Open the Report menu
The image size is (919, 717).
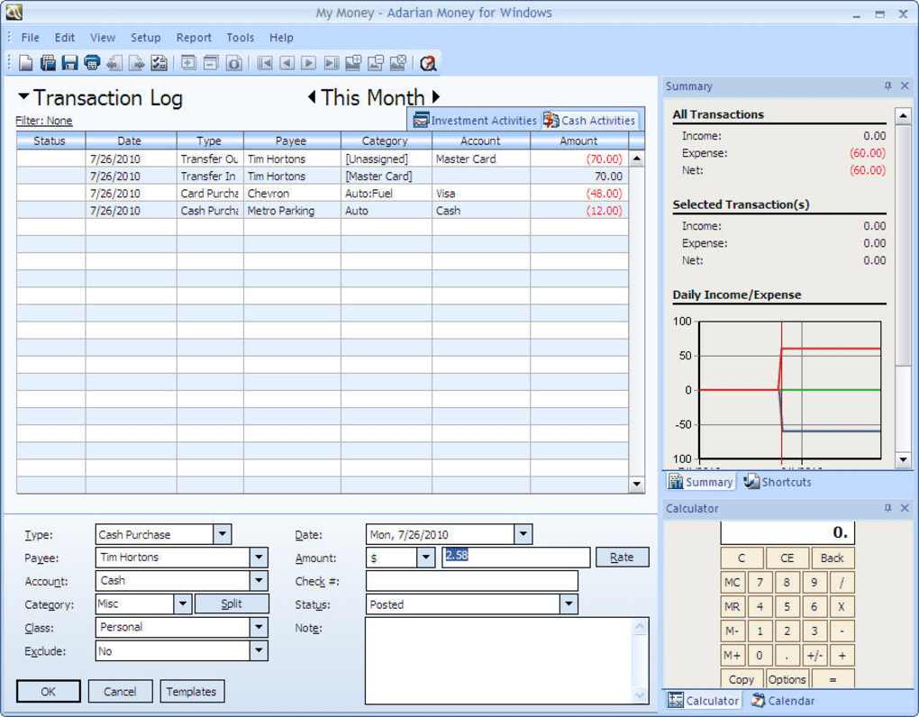coord(194,38)
